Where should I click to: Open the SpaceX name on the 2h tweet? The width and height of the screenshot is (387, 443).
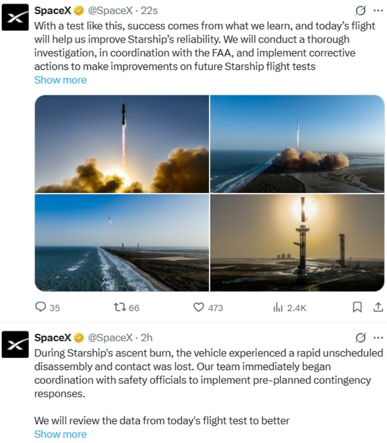[x=53, y=338]
